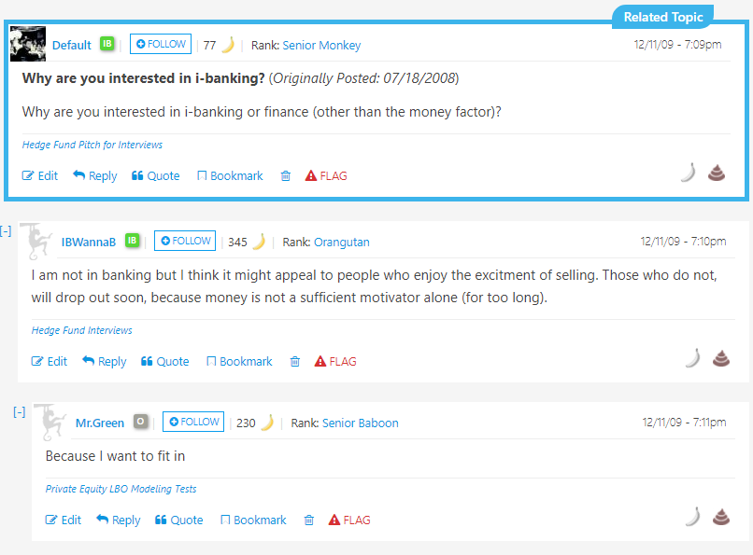Toggle Follow for user IBWannaB

tap(185, 242)
